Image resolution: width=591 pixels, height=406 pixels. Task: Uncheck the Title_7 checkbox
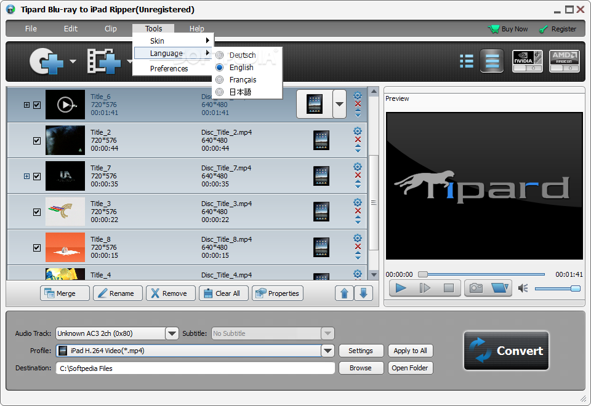(37, 177)
